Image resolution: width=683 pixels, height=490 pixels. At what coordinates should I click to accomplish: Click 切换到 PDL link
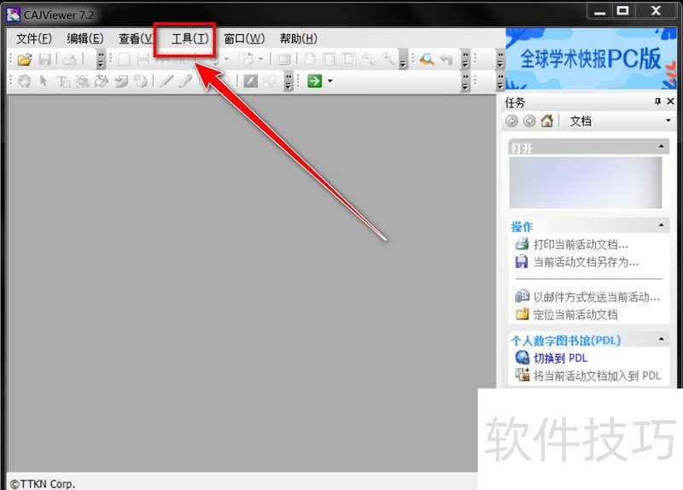[x=560, y=358]
